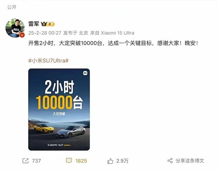Click the crown membership badge
Image resolution: width=218 pixels, height=170 pixels.
click(x=48, y=24)
